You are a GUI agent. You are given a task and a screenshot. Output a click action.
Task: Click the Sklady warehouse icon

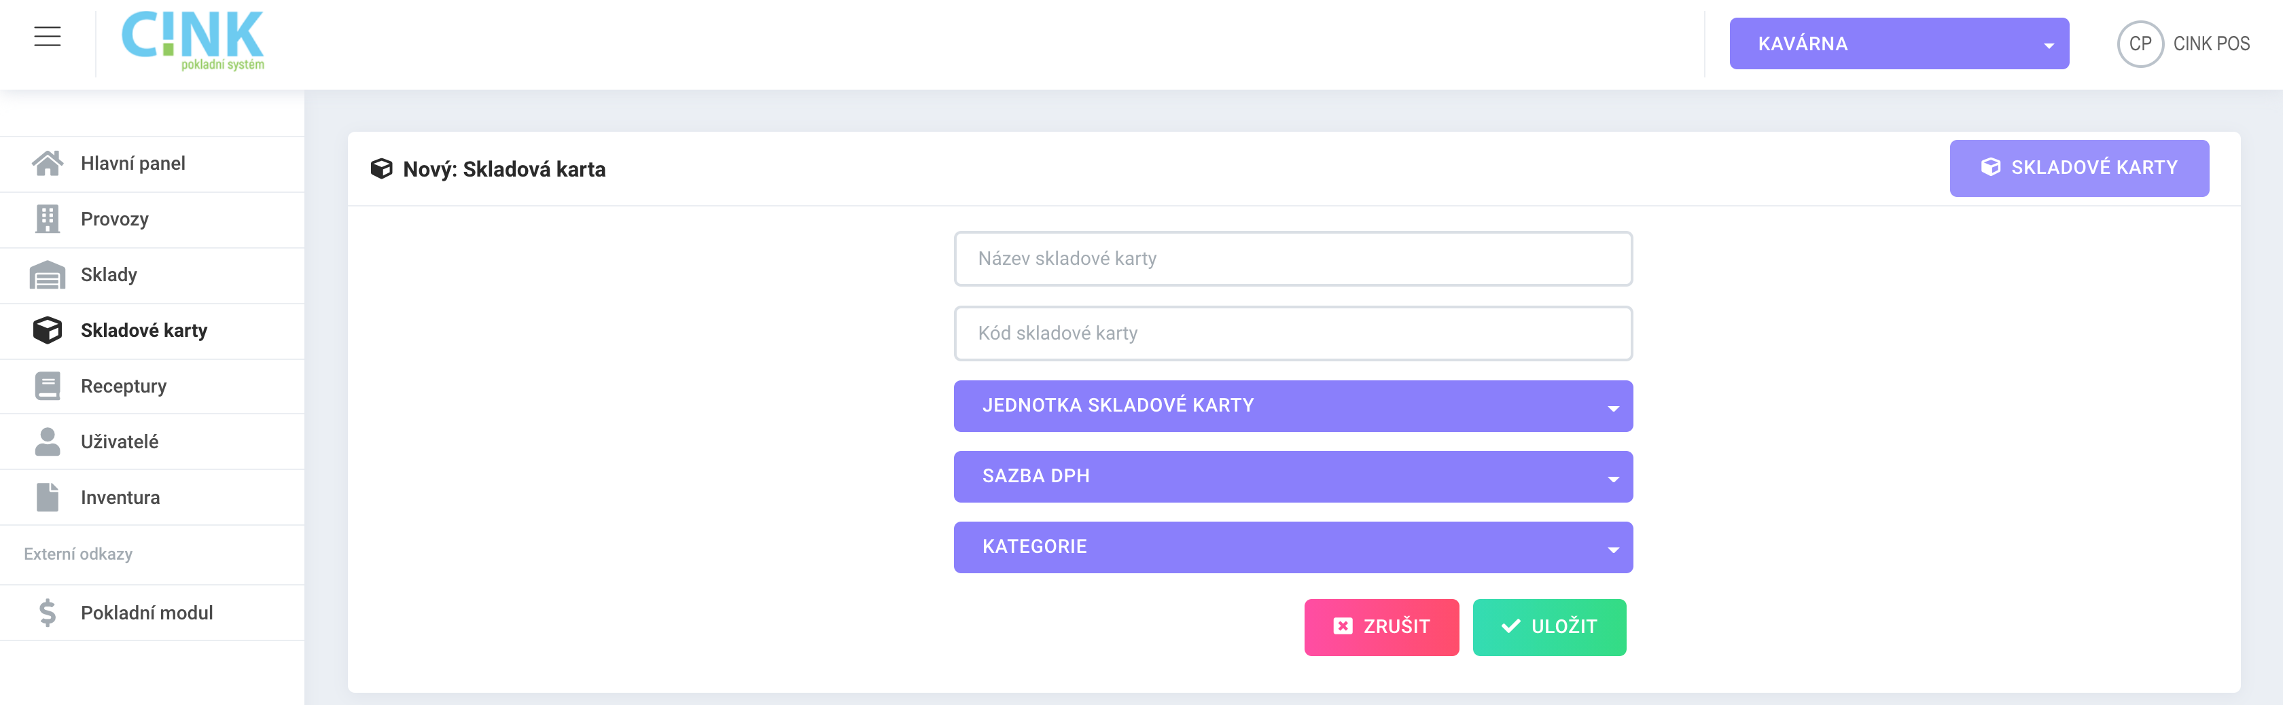pyautogui.click(x=47, y=274)
